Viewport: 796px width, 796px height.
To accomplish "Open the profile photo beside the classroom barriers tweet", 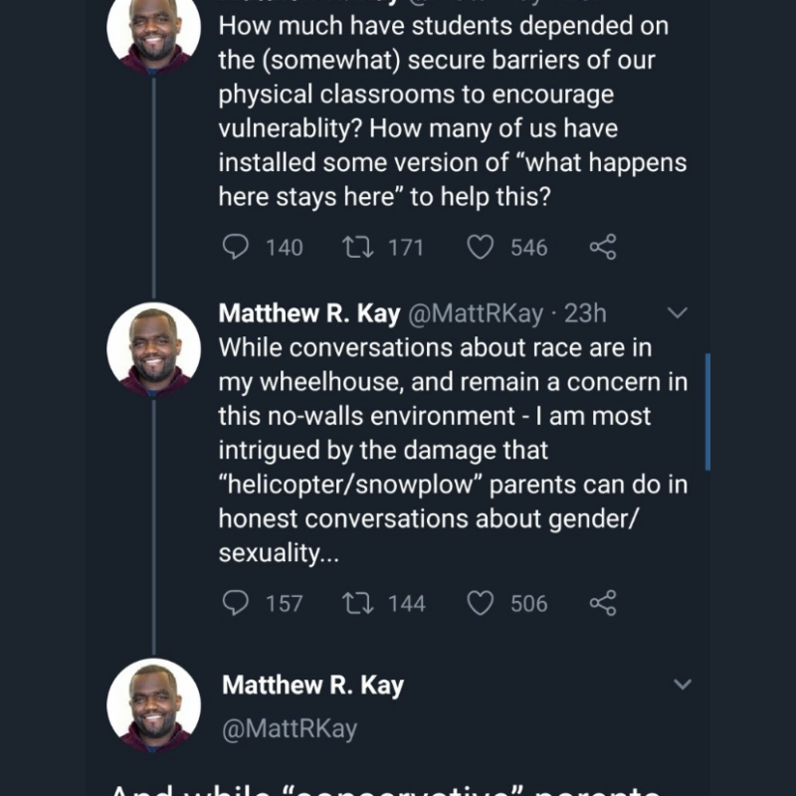I will [153, 30].
